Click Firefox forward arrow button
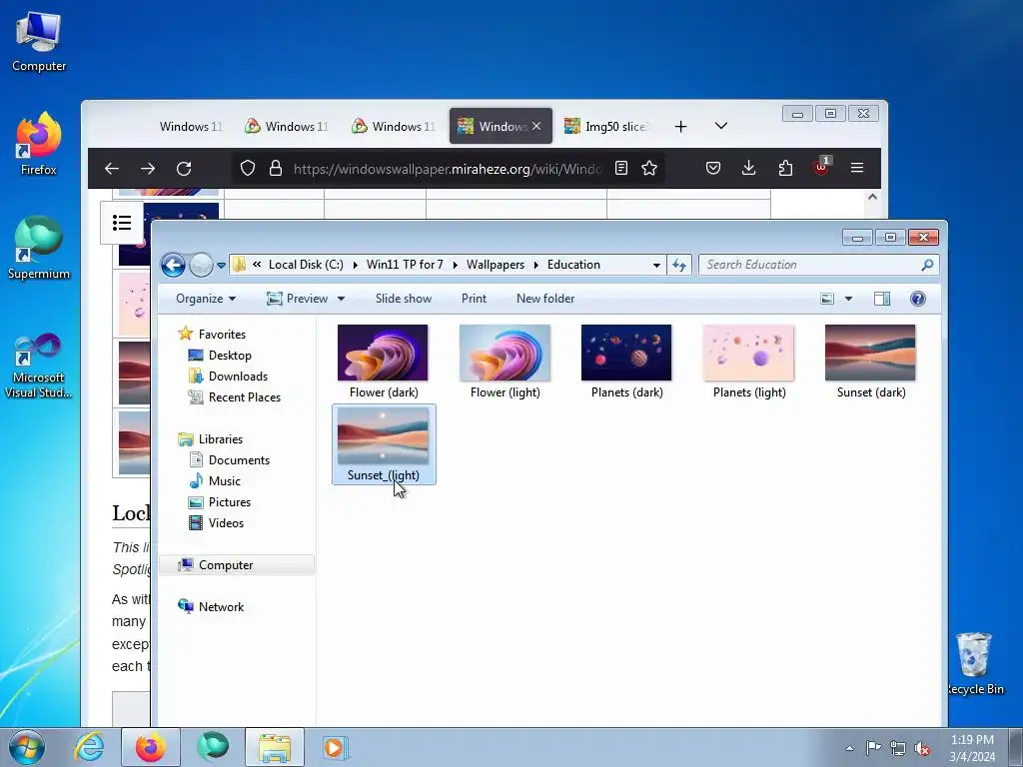1023x767 pixels. (x=148, y=168)
